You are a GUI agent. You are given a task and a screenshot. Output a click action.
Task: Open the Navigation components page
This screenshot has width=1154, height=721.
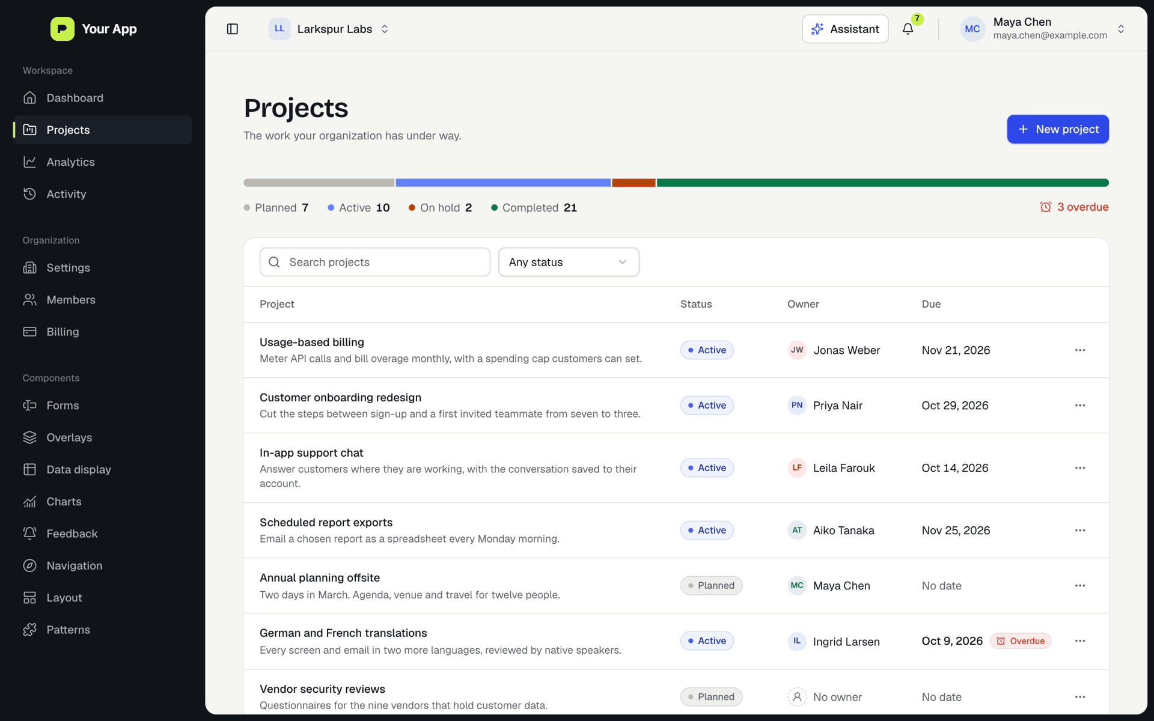103,565
